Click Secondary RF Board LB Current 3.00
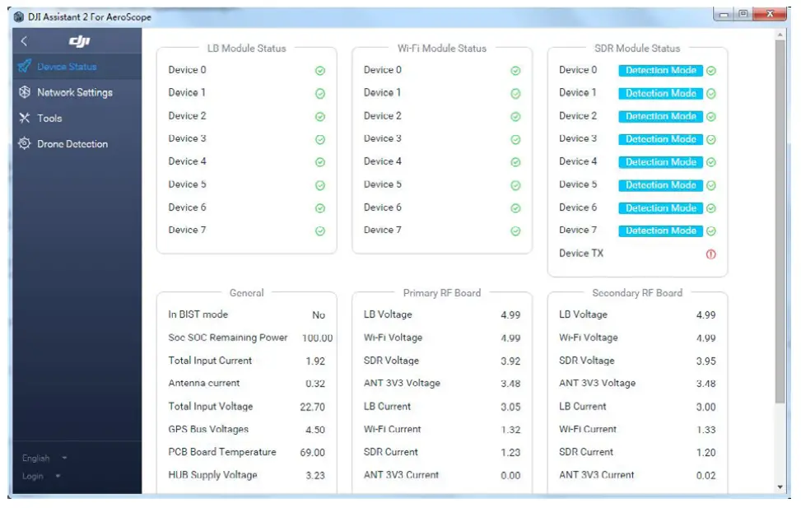Viewport: 801px width, 508px height. coord(706,407)
